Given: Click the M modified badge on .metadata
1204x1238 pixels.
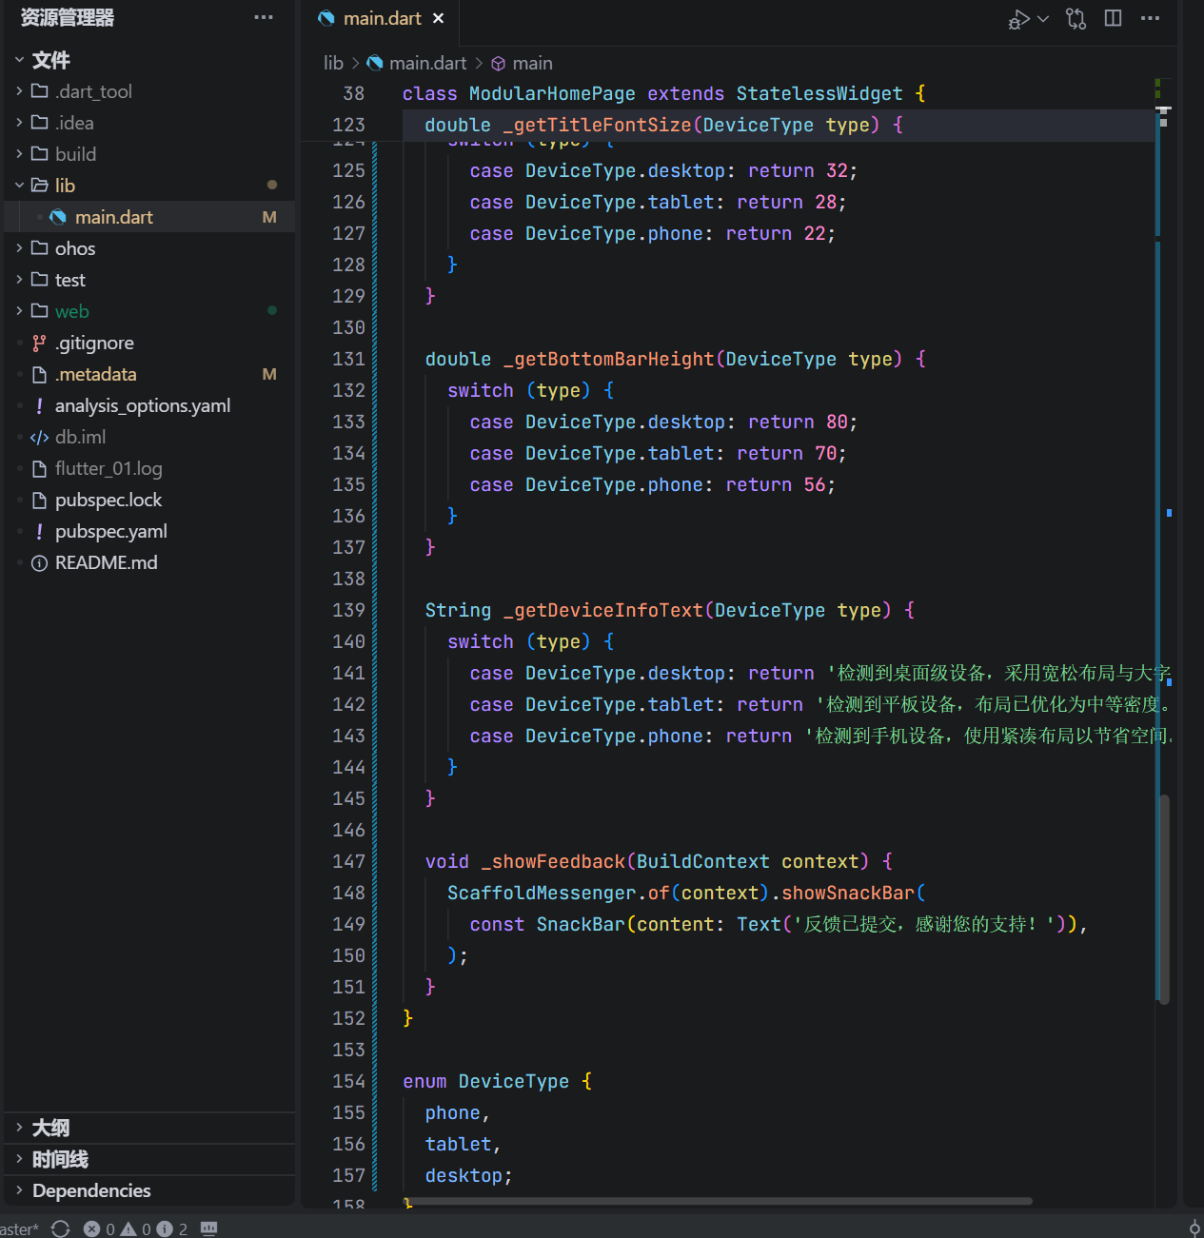Looking at the screenshot, I should [x=269, y=374].
